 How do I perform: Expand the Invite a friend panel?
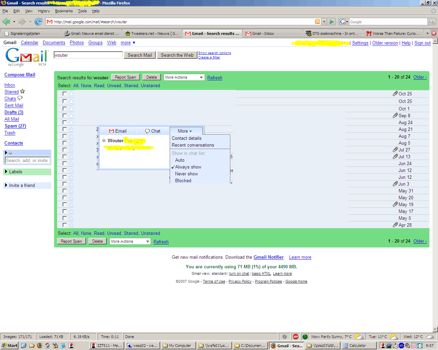tap(7, 185)
